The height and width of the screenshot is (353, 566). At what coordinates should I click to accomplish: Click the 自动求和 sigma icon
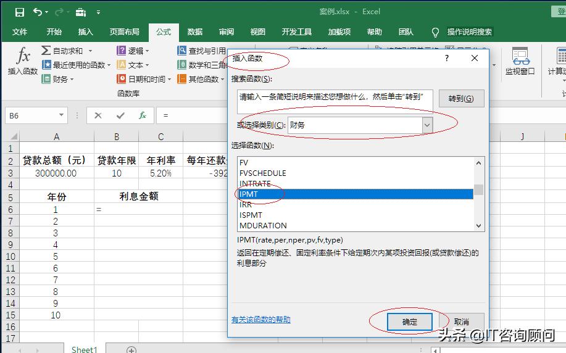pyautogui.click(x=46, y=50)
